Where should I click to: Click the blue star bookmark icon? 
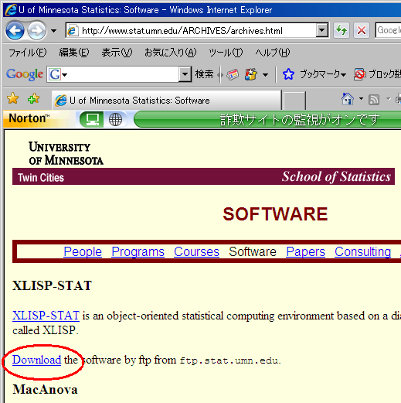[x=288, y=74]
